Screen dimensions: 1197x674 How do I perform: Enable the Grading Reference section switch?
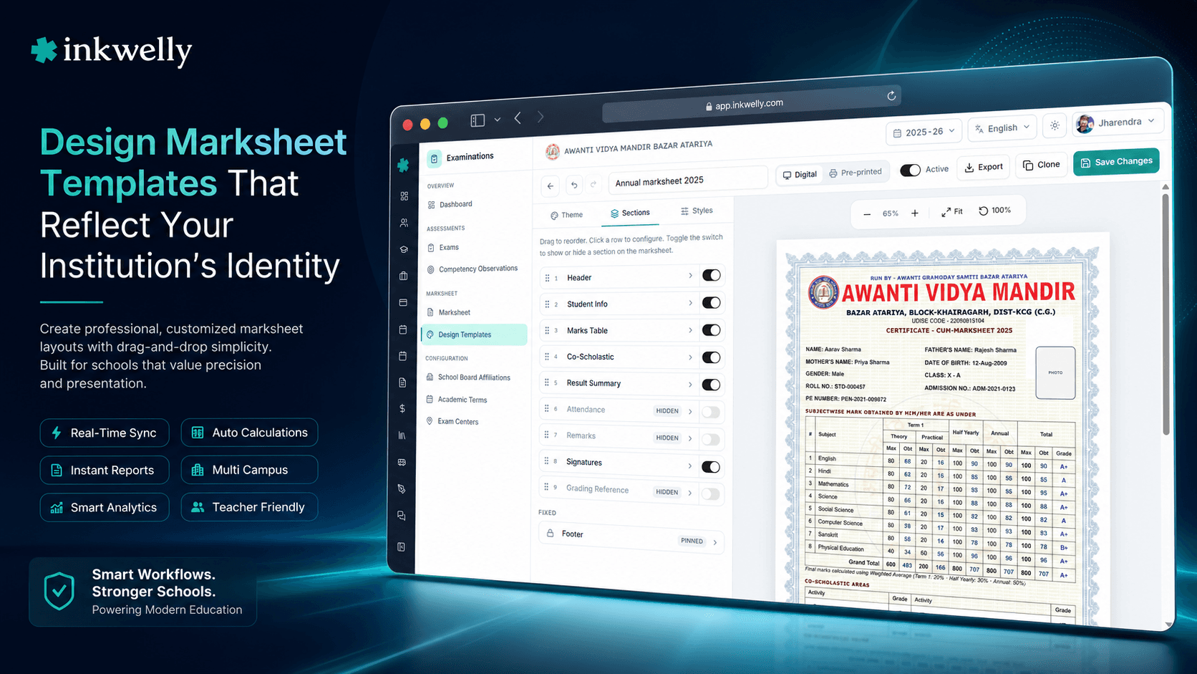click(711, 494)
